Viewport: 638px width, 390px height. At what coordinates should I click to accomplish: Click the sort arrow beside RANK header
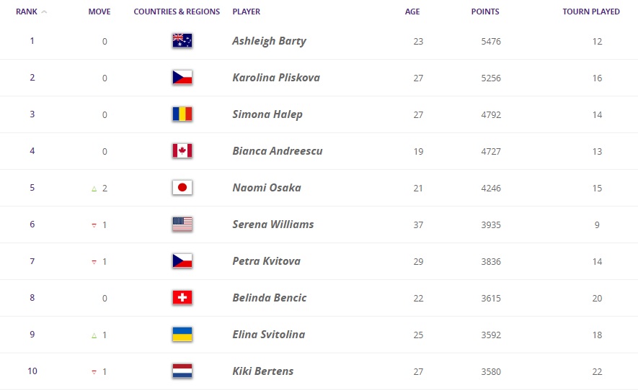point(44,12)
